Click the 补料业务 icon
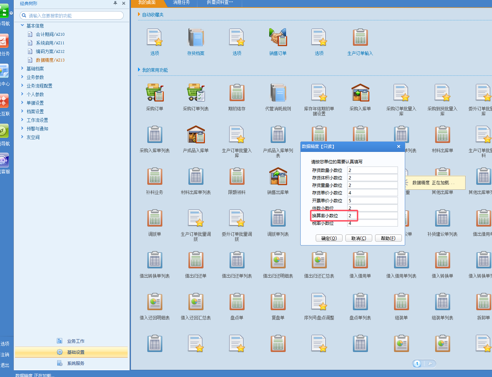Viewport: 492px width, 377px height. pos(154,177)
